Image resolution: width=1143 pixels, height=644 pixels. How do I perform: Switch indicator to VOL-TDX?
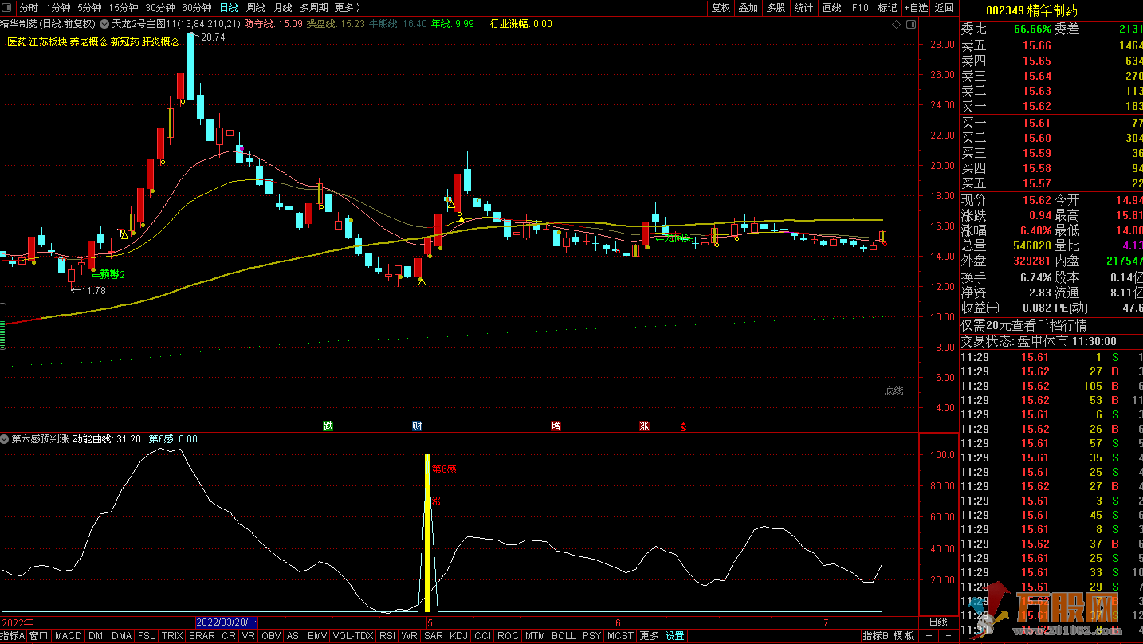(x=352, y=636)
